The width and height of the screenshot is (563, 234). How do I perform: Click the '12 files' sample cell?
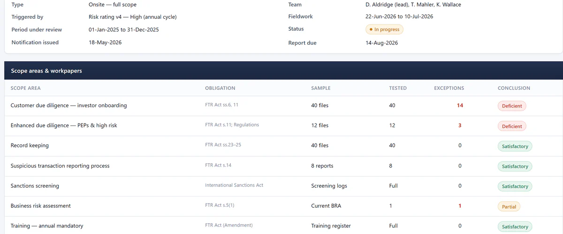(x=320, y=125)
